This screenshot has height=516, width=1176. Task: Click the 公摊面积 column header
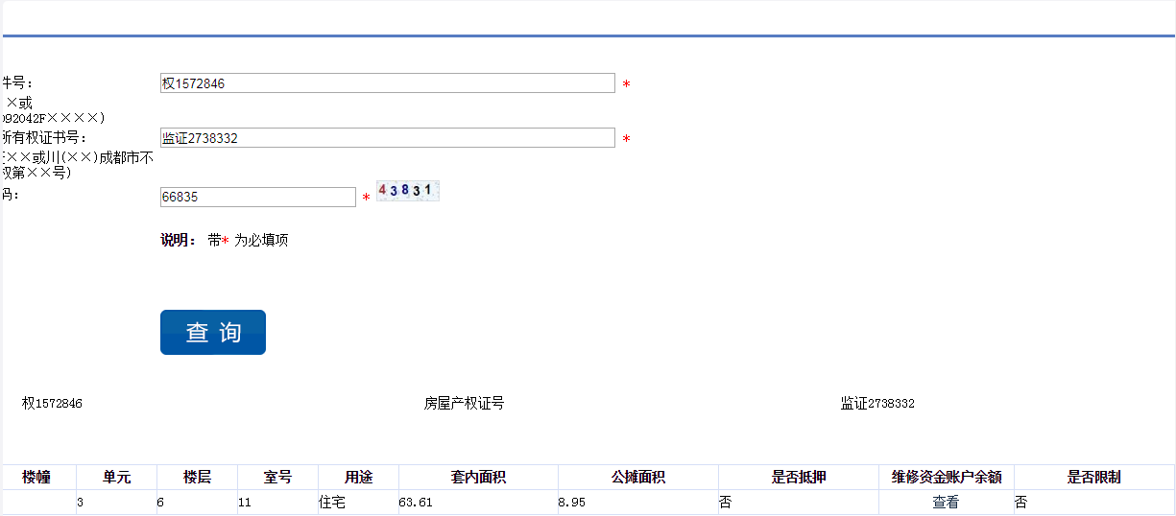tap(637, 477)
